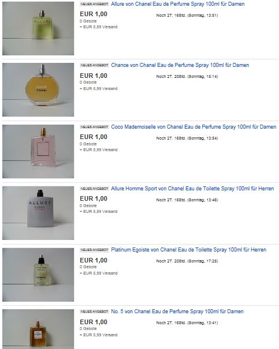Screen dimensions: 279x349
Task: Click the Neues Angebot badge beside Allure Damen
Action: (x=94, y=4)
